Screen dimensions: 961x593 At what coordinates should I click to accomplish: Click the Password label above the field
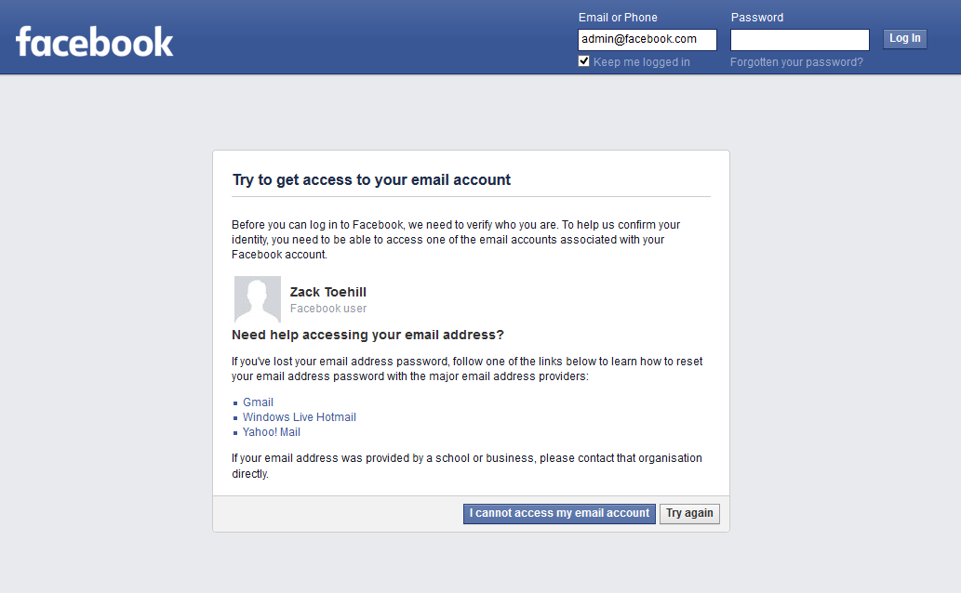pyautogui.click(x=756, y=18)
